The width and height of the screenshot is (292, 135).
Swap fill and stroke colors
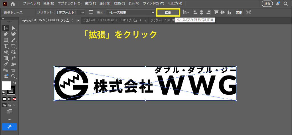click(15, 83)
